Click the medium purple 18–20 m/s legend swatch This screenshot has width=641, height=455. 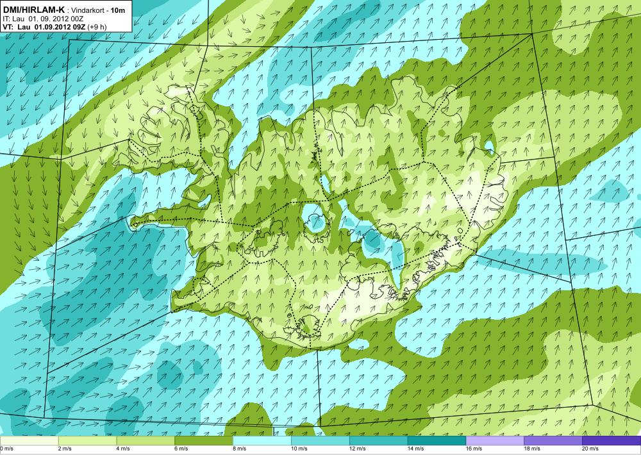tap(553, 441)
